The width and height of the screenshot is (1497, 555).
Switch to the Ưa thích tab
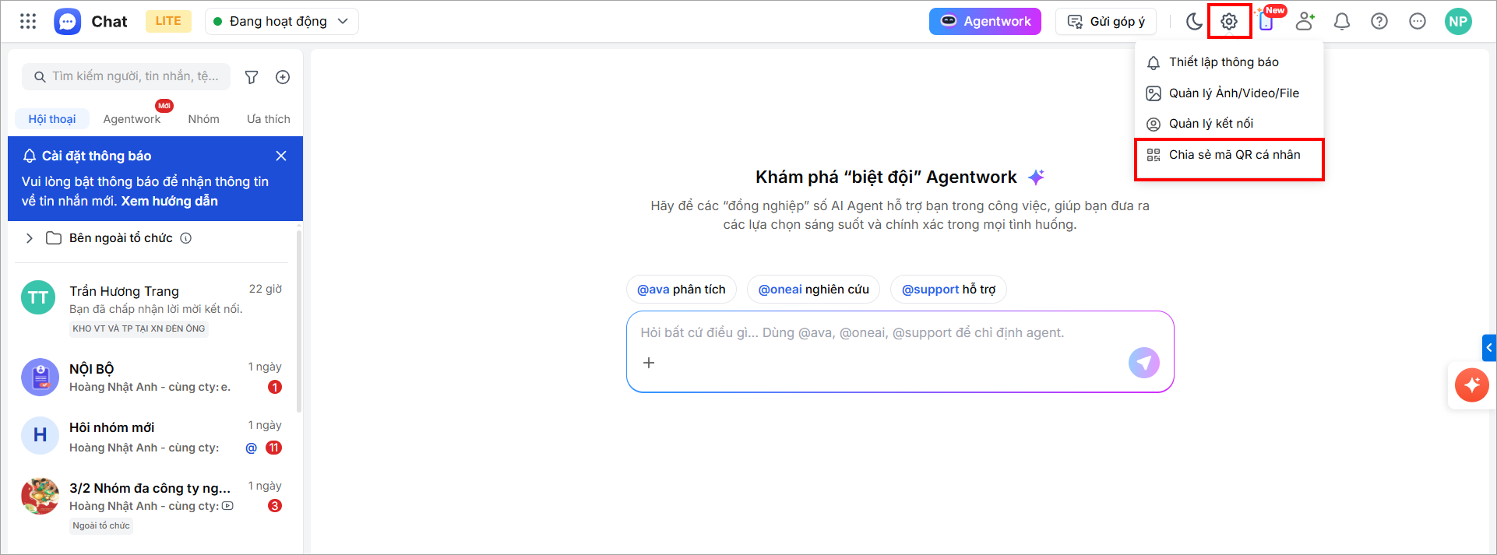[268, 119]
